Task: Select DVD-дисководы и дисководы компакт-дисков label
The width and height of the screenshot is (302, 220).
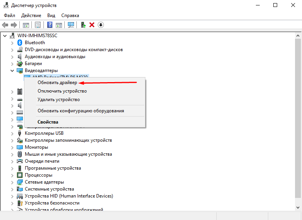Action: (74, 50)
